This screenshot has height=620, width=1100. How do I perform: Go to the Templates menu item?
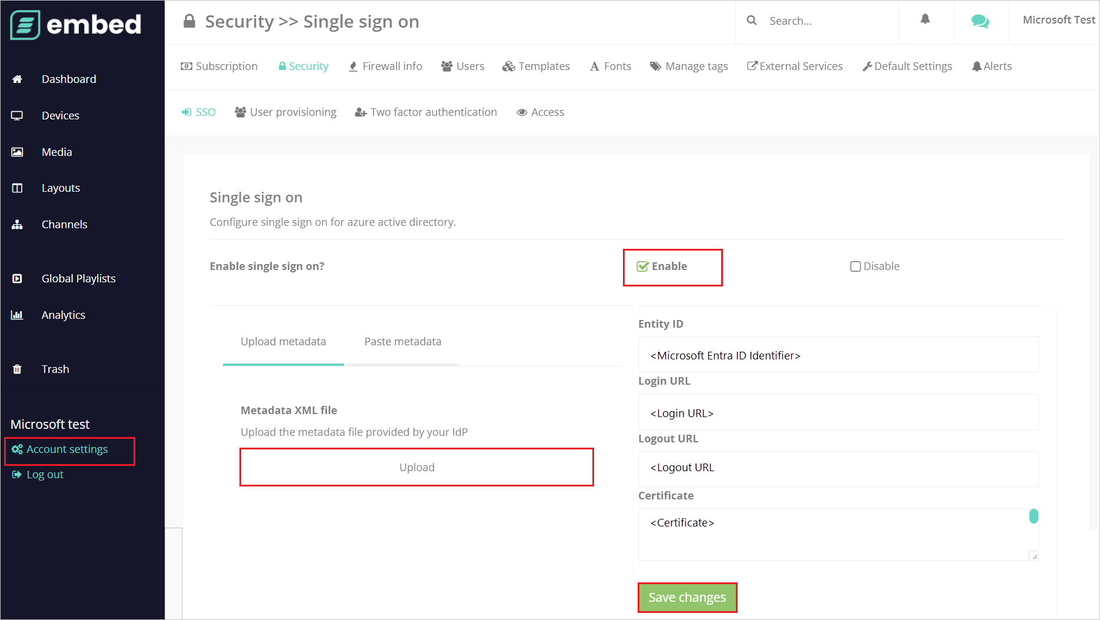[x=536, y=66]
